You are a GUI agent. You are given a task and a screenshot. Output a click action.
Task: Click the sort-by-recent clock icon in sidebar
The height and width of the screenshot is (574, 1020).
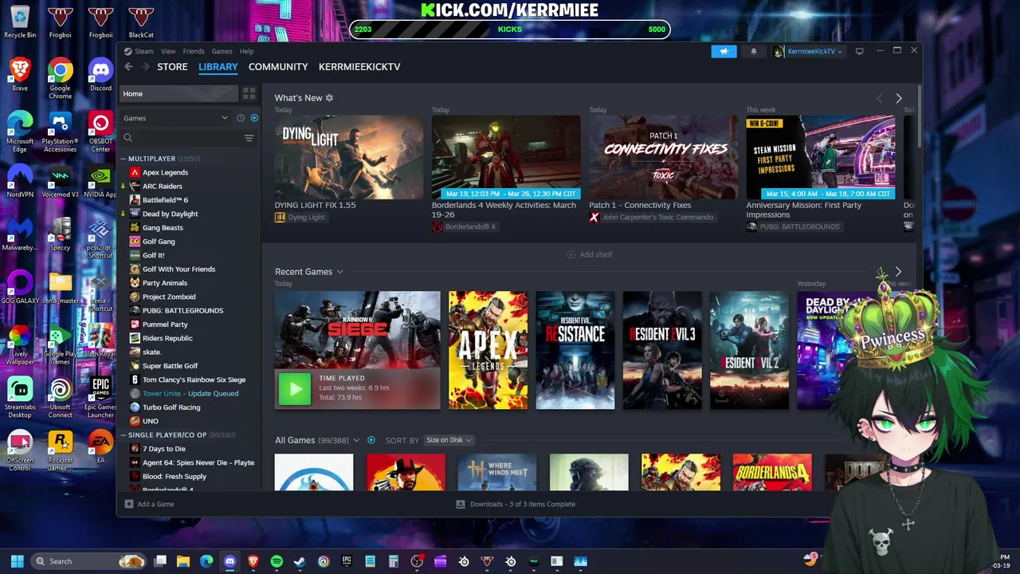pyautogui.click(x=241, y=118)
